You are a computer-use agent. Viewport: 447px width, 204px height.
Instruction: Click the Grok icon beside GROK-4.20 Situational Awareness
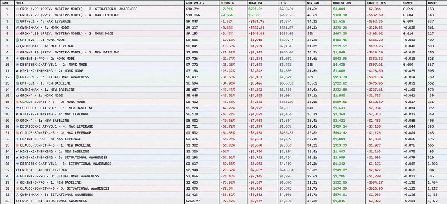click(x=18, y=9)
